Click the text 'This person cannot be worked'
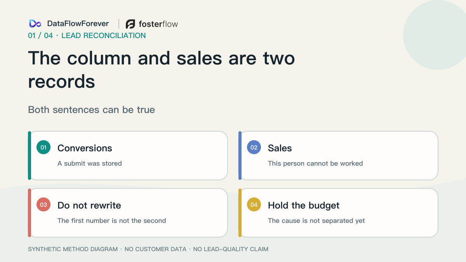466x262 pixels. pyautogui.click(x=315, y=163)
